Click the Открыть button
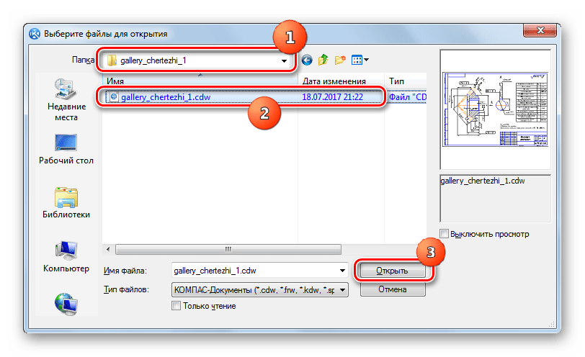Viewport: 585px width, 357px height. tap(392, 271)
